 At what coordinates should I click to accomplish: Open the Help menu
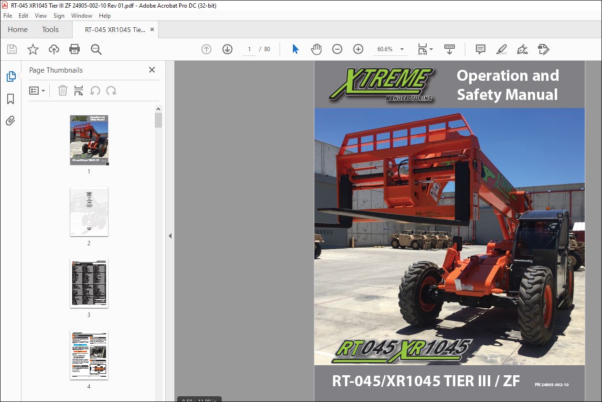pos(105,16)
